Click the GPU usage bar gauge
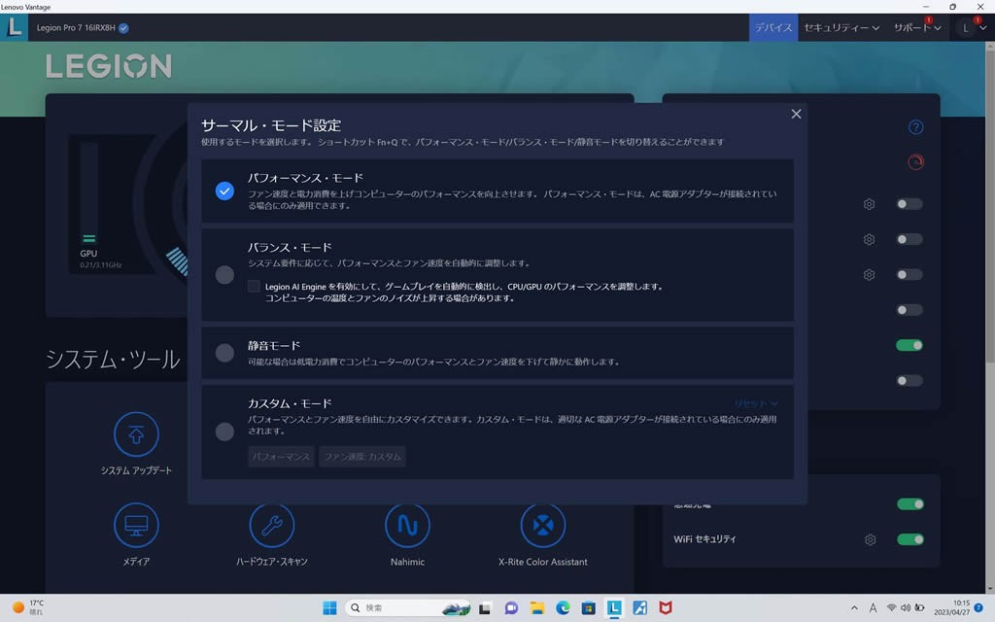 (x=88, y=193)
